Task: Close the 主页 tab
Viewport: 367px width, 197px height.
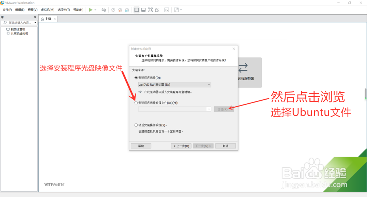Action: pos(55,19)
